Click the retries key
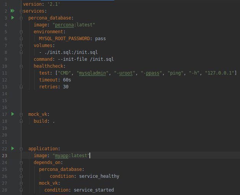Image resolution: width=240 pixels, height=195 pixels. (49, 87)
